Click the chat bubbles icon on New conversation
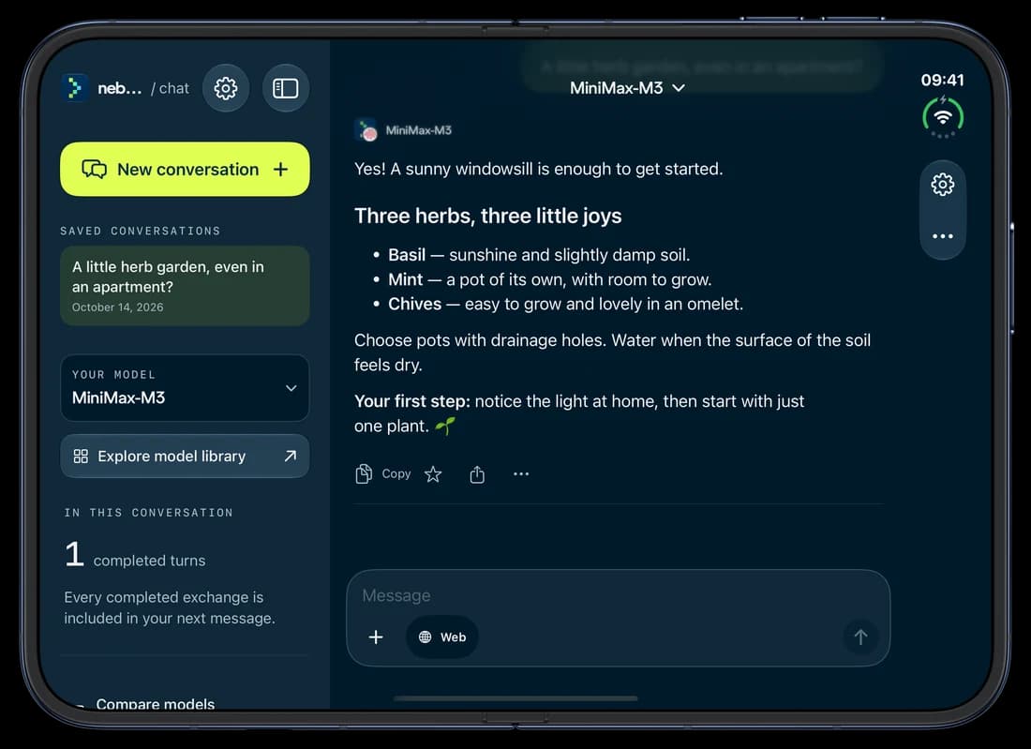The image size is (1031, 749). tap(94, 169)
